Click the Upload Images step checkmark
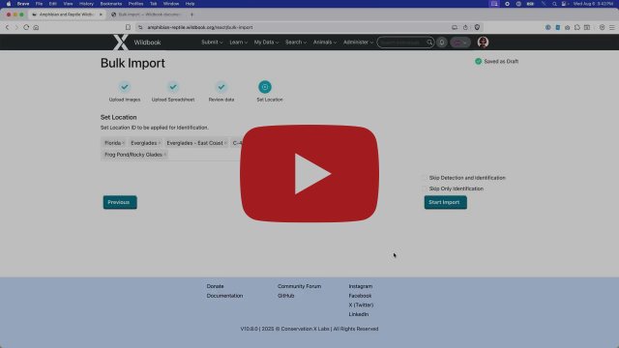The height and width of the screenshot is (348, 619). [x=125, y=87]
